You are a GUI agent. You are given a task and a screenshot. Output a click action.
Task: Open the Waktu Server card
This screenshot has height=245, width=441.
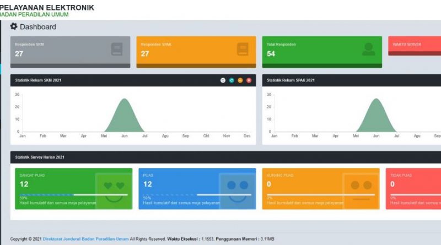click(413, 45)
